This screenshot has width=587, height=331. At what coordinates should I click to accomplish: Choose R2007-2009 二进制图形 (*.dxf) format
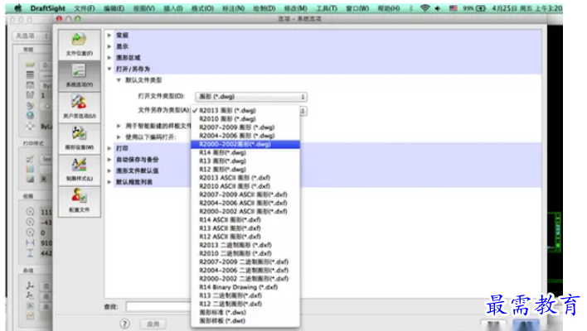pyautogui.click(x=245, y=261)
